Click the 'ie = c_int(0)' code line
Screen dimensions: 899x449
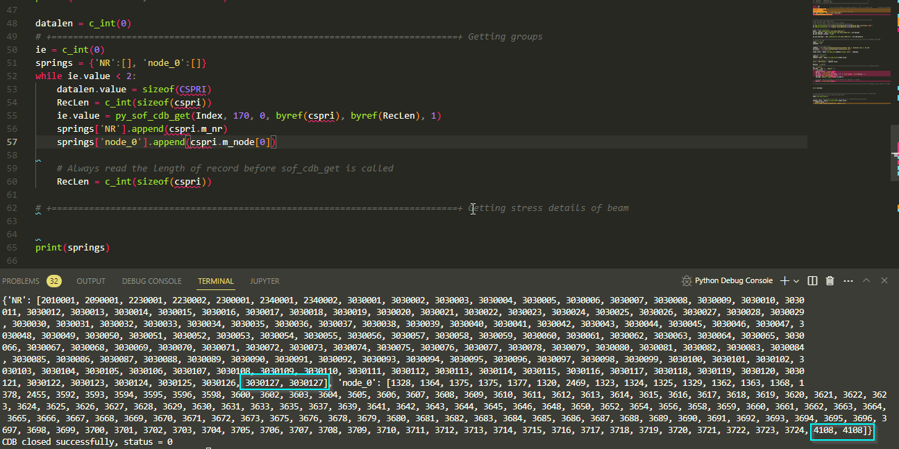(x=70, y=50)
